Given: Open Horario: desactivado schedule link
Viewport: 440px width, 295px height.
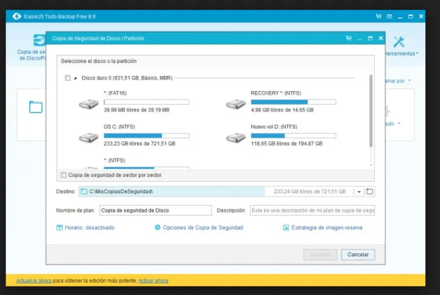Looking at the screenshot, I should (89, 228).
